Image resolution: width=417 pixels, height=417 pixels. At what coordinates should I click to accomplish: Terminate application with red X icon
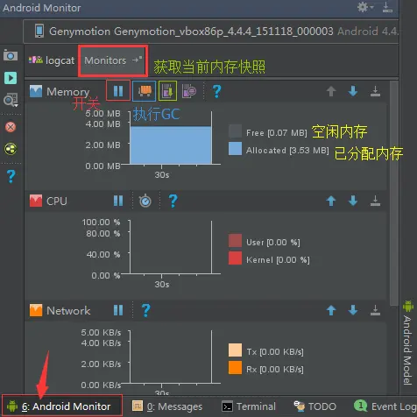[11, 127]
